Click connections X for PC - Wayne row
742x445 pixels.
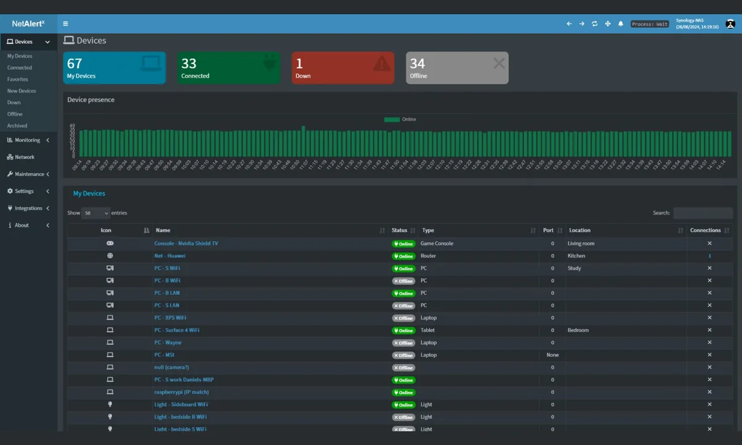point(709,342)
